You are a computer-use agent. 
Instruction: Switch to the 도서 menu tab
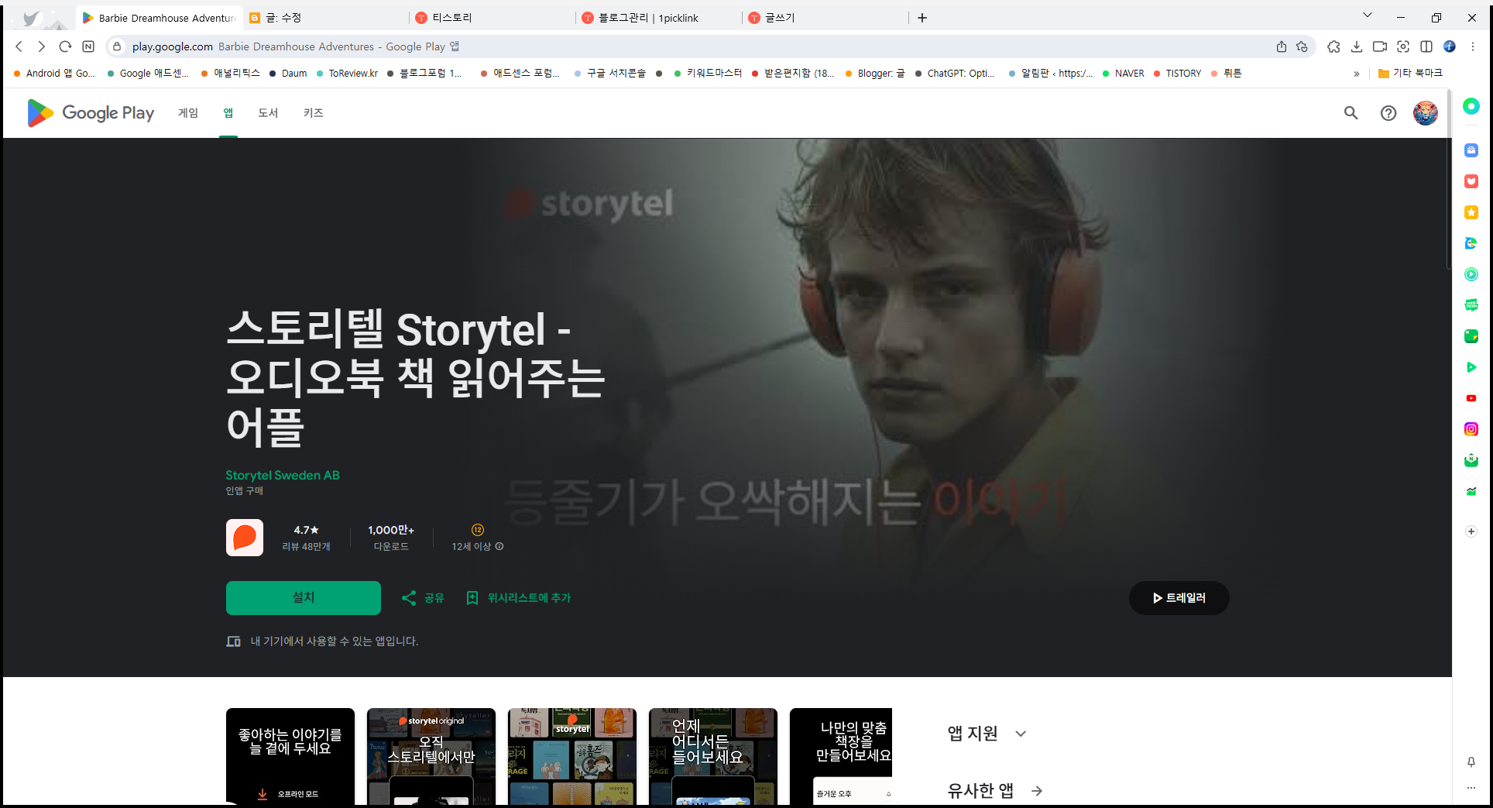(x=267, y=113)
